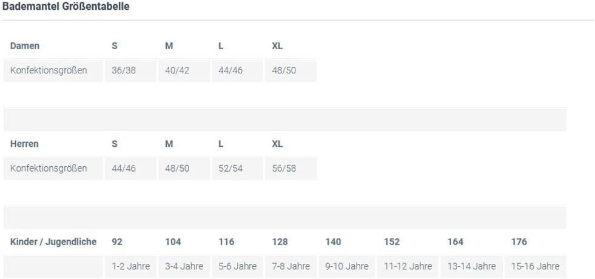Click the 1-2 Jahre age cell
Screen dimensions: 595x279
coord(131,266)
